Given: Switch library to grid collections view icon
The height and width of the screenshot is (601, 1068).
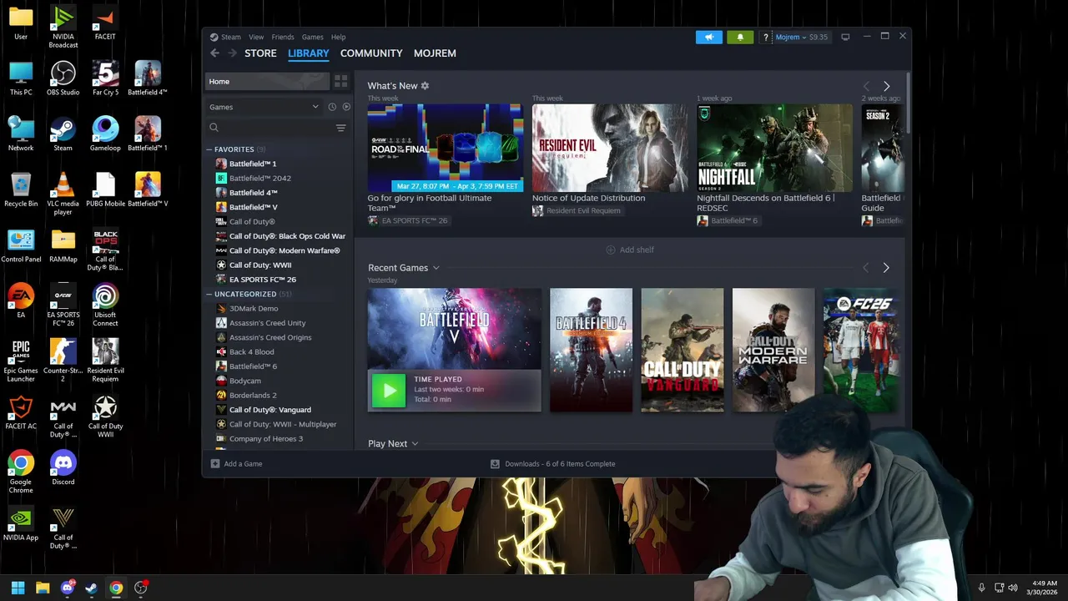Looking at the screenshot, I should (340, 81).
